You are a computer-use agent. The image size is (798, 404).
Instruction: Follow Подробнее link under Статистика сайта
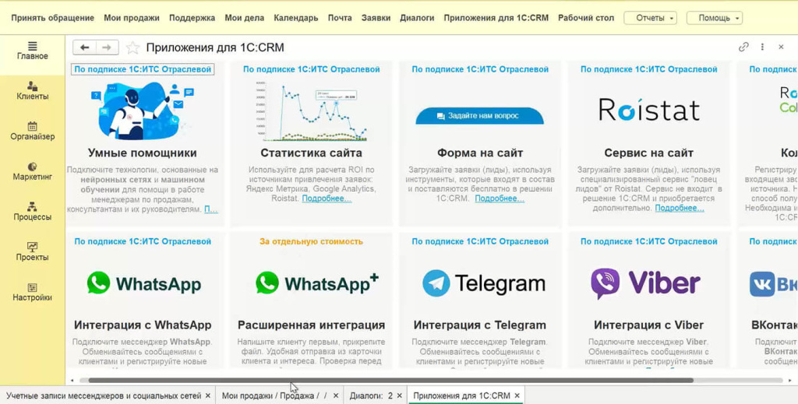pyautogui.click(x=327, y=198)
